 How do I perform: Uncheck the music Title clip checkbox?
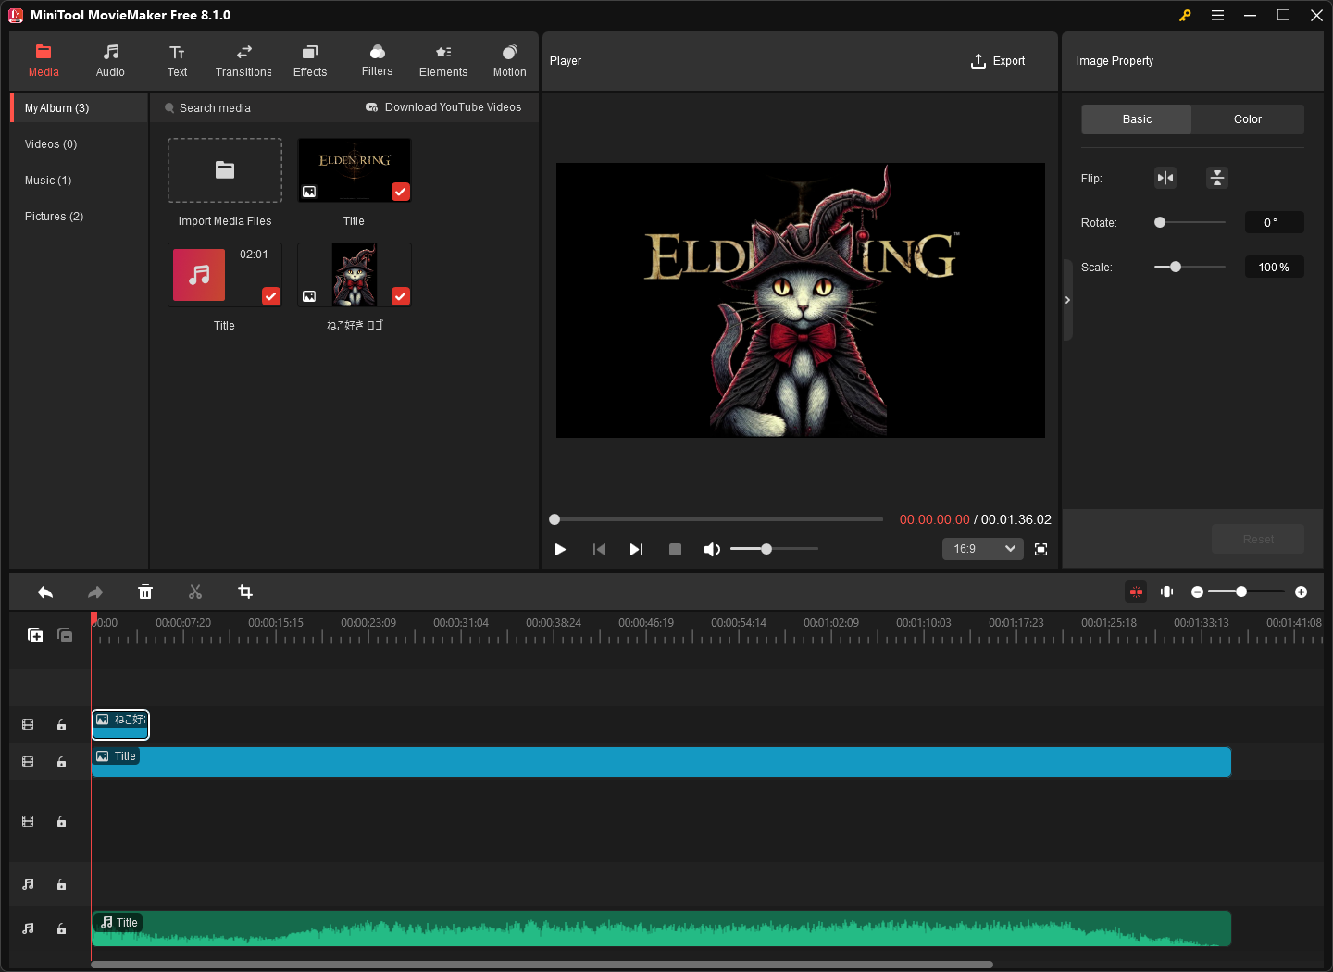point(271,296)
